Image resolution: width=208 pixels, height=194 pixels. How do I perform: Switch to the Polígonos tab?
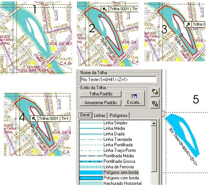coord(118,116)
